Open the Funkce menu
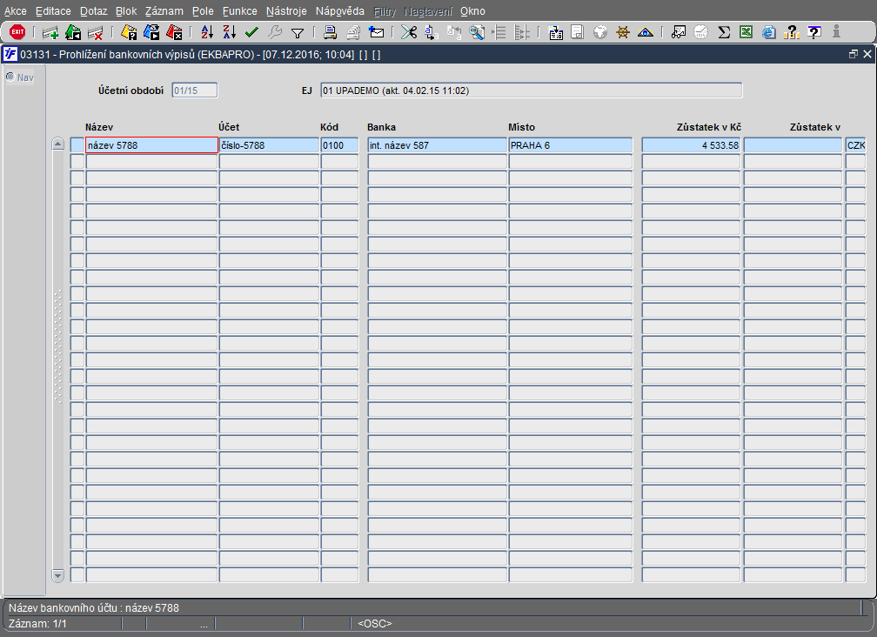Viewport: 877px width, 637px height. (240, 11)
